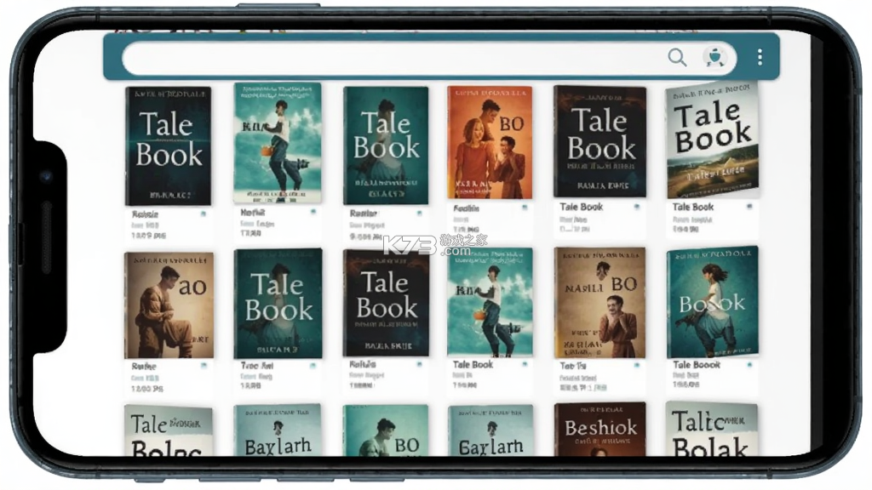Open the sepia BO cover with laughing man
872x490 pixels.
coord(600,303)
